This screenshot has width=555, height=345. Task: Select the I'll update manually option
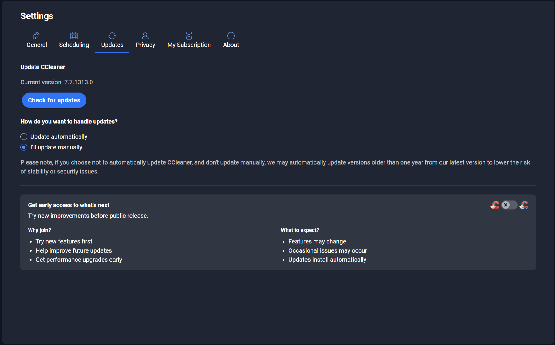(x=24, y=147)
